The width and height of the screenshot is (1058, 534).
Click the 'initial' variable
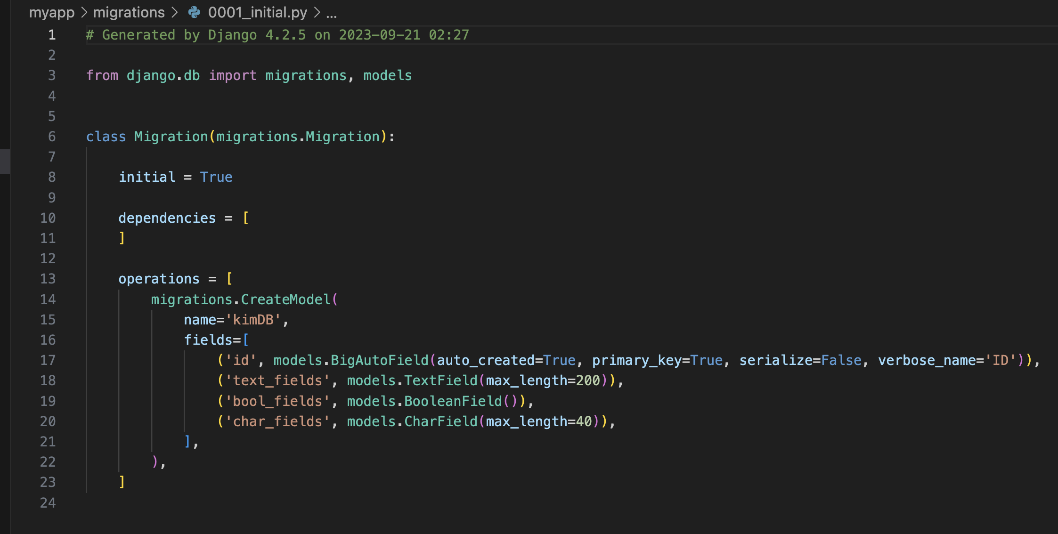pyautogui.click(x=147, y=177)
